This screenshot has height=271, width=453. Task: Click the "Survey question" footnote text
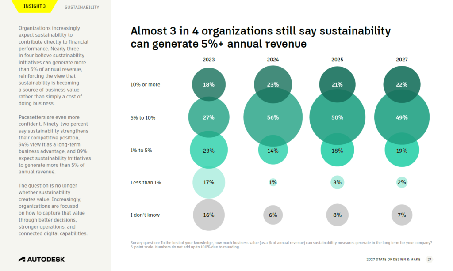click(281, 245)
